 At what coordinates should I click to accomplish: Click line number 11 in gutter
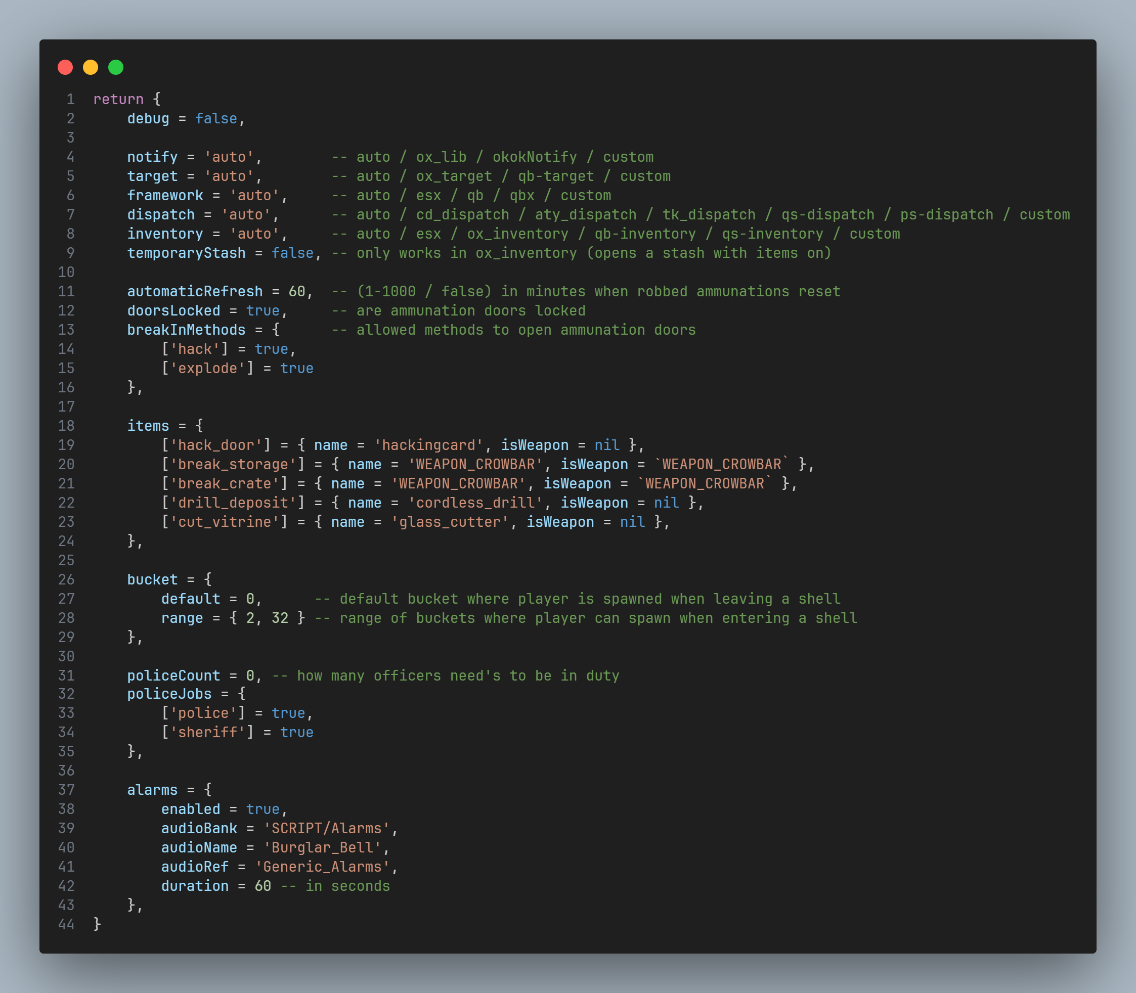[67, 291]
